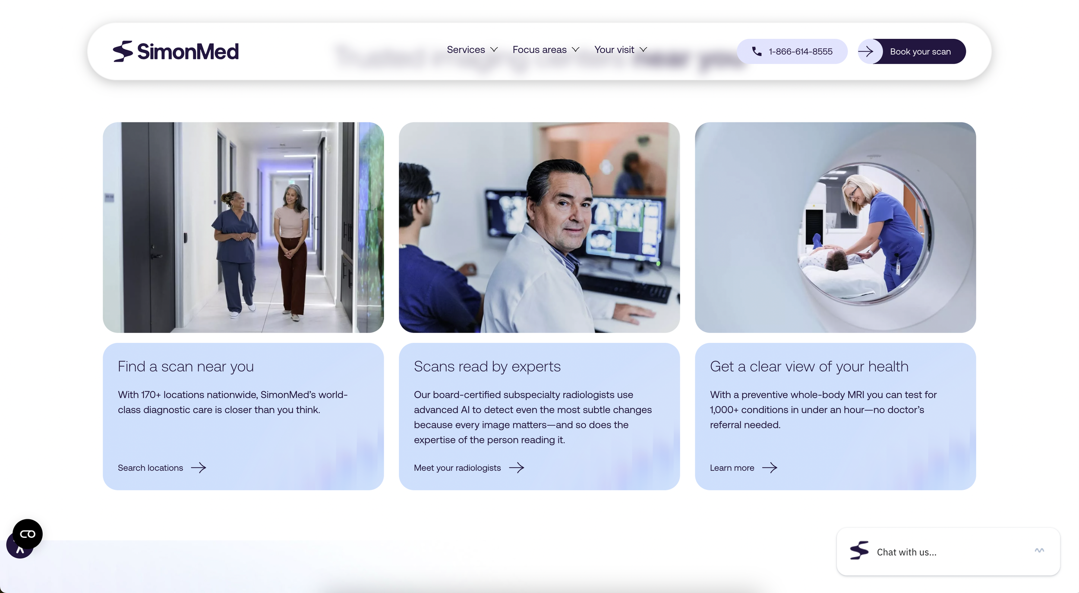Click the SimonMed S icon in chat widget

(859, 550)
